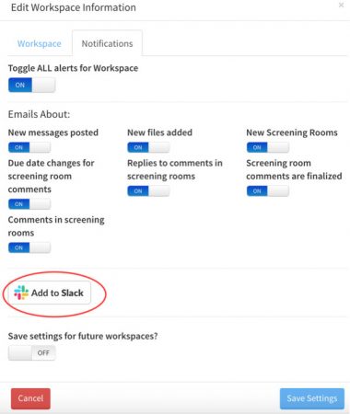Select the Notifications tab

point(107,43)
